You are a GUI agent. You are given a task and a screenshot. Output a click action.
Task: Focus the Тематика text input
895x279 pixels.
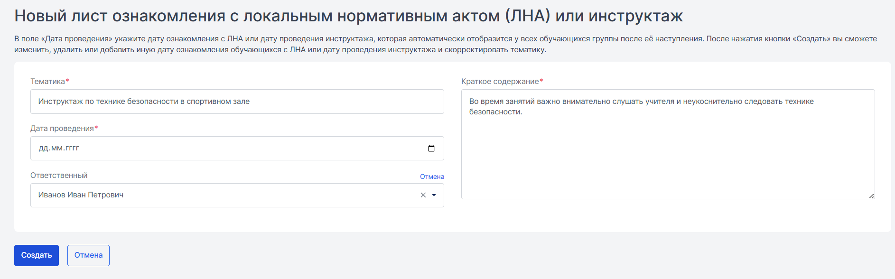point(237,102)
